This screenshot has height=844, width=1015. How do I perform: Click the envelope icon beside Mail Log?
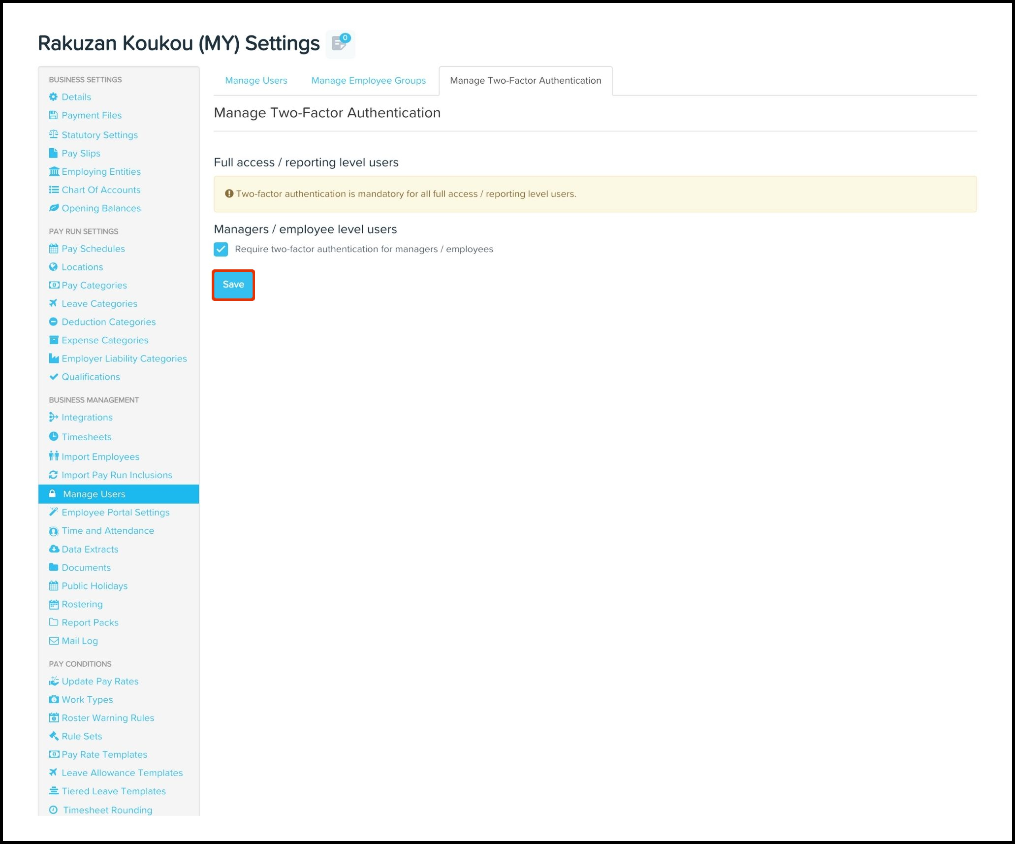pos(54,641)
